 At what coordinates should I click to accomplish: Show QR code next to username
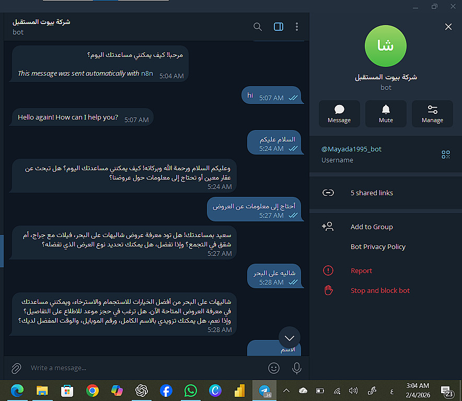445,155
